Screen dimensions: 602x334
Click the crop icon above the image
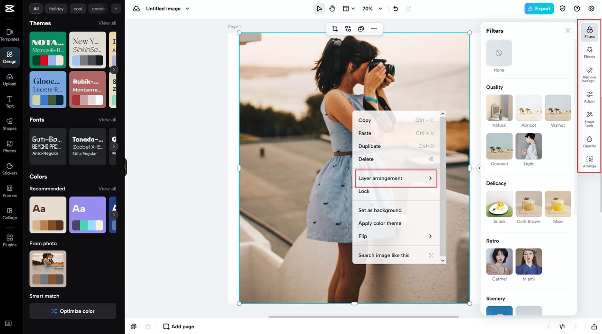click(x=335, y=29)
